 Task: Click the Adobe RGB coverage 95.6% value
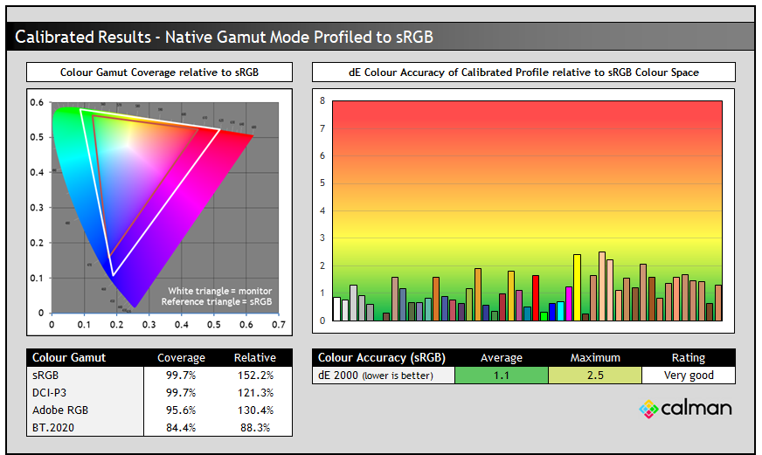click(x=181, y=410)
